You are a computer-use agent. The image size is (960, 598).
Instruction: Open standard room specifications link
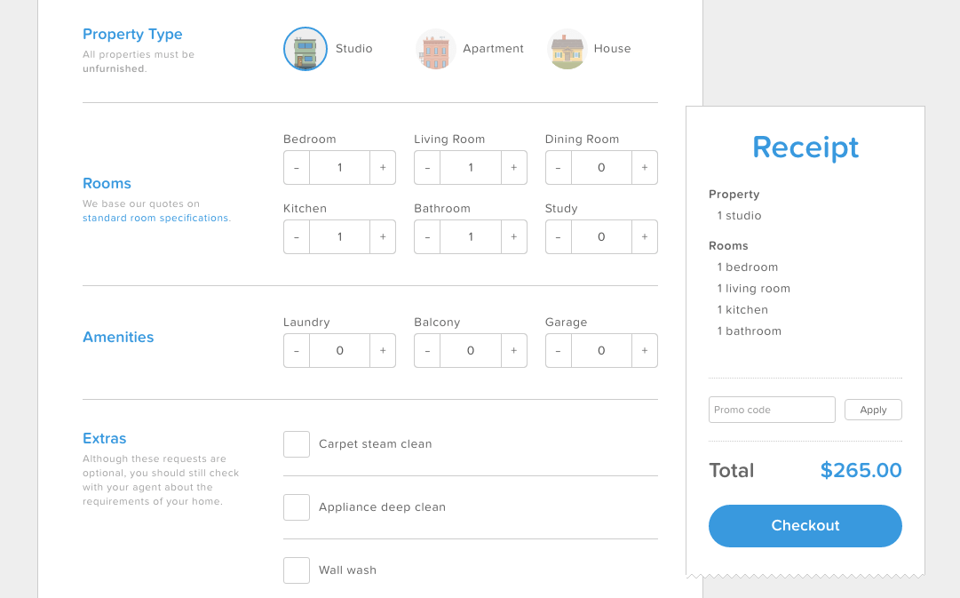point(155,218)
